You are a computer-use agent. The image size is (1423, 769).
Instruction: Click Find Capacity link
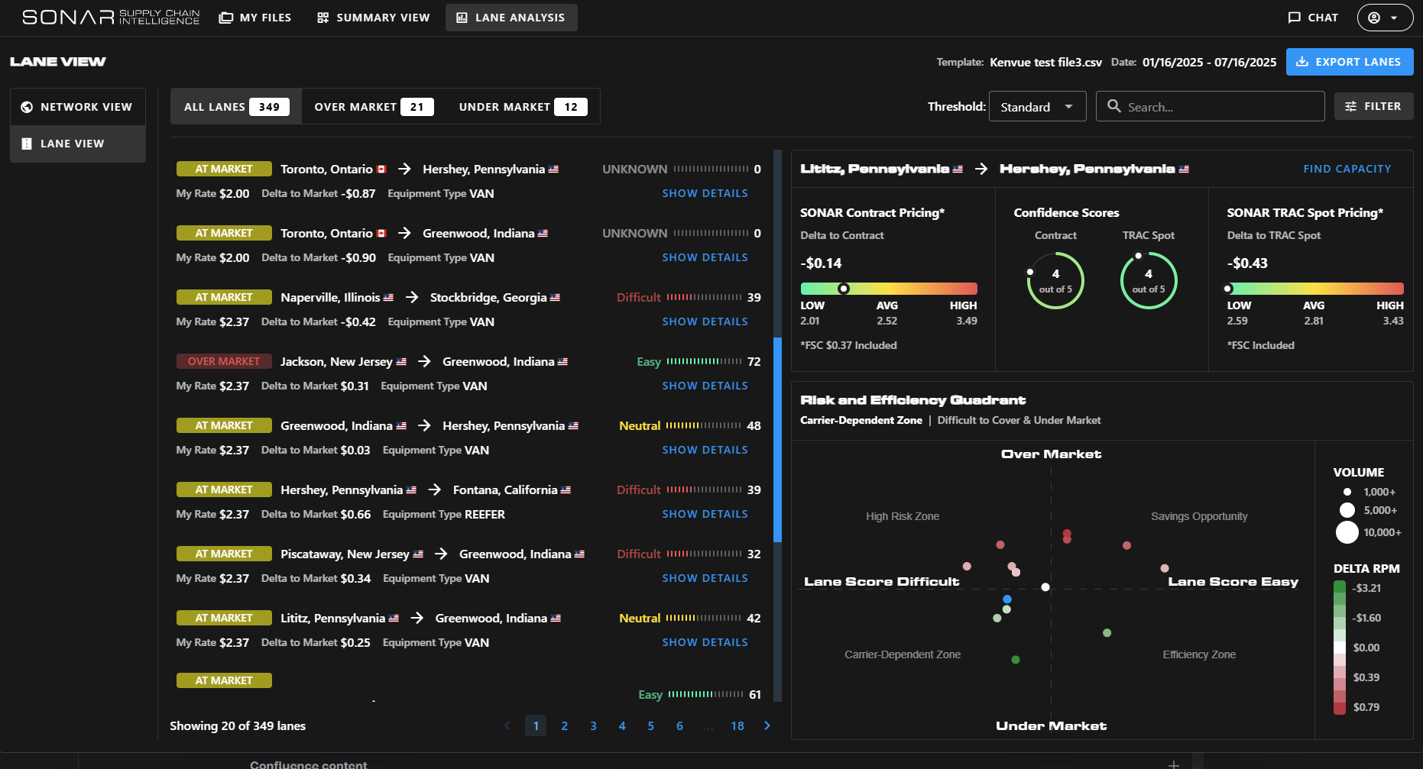click(x=1347, y=169)
